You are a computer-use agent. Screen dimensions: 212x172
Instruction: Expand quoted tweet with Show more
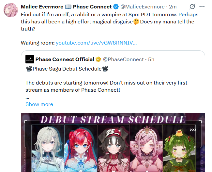39,104
